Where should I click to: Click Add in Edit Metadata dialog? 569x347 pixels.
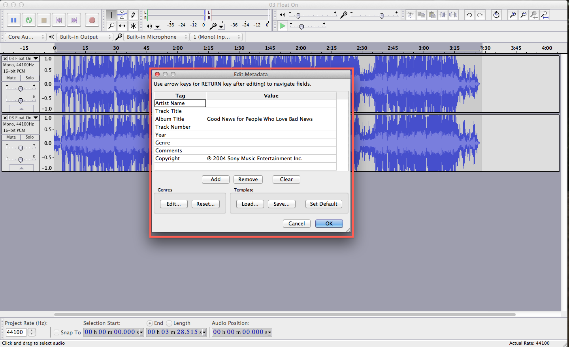[x=216, y=179]
